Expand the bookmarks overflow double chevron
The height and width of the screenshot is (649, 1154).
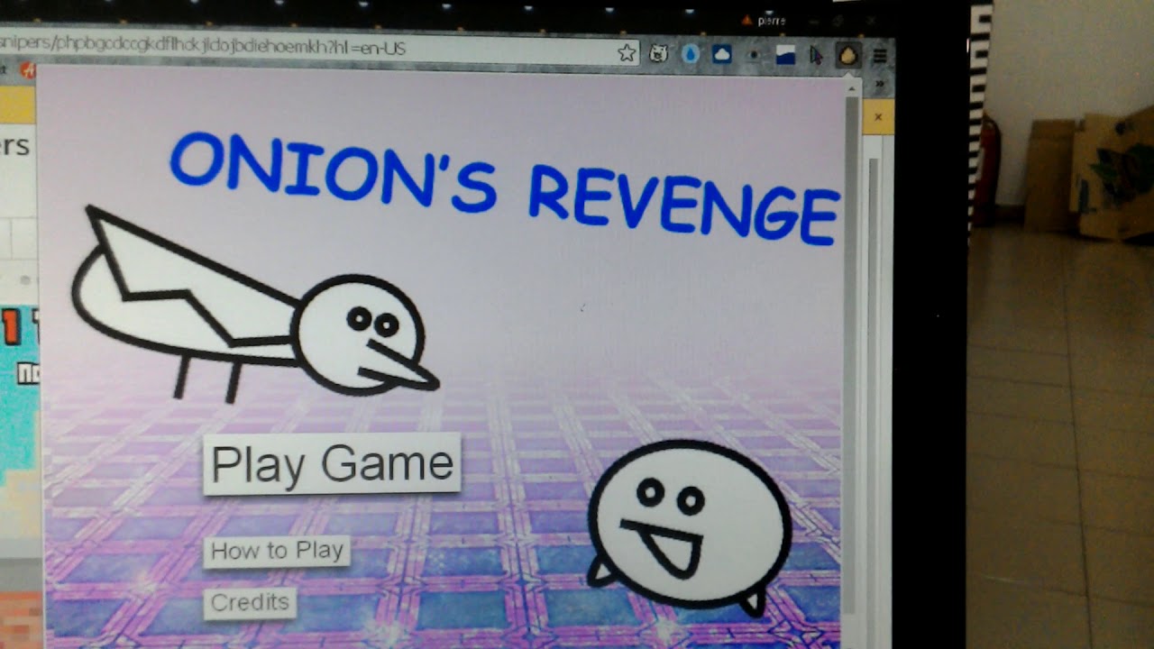point(879,84)
